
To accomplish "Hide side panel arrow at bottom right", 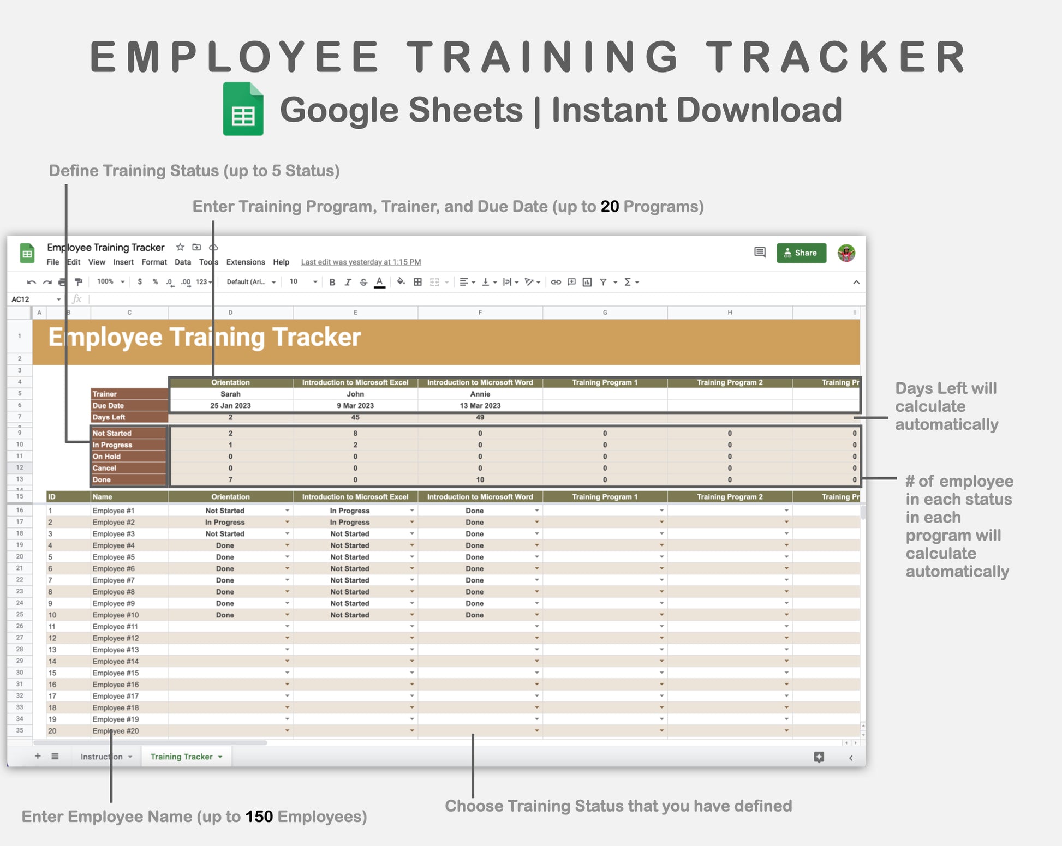I will click(x=851, y=758).
